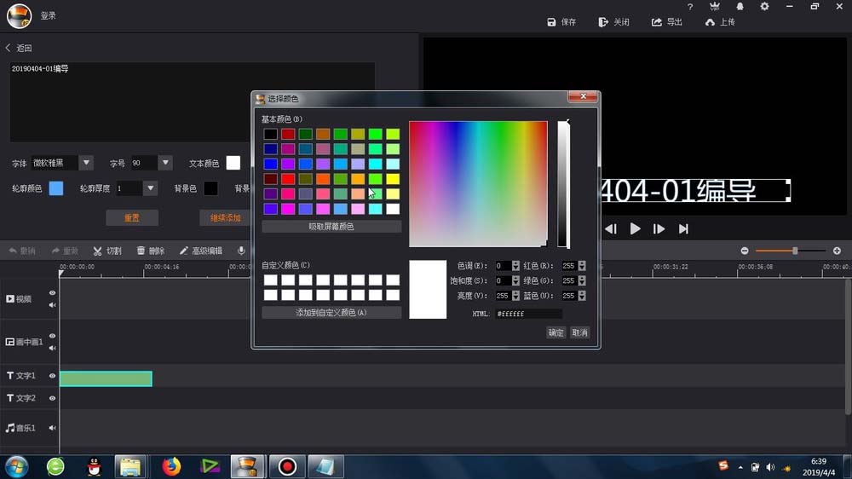Click the upload (上传) button
This screenshot has height=479, width=852.
pos(720,22)
